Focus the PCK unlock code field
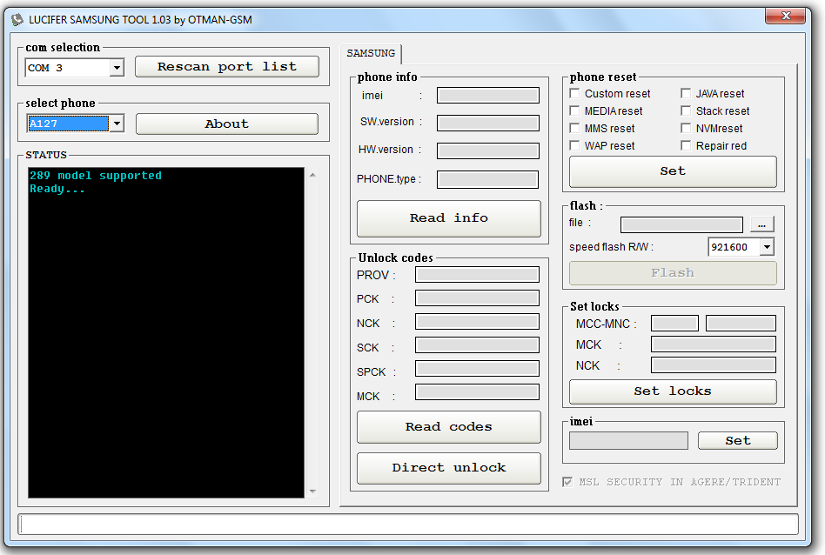The height and width of the screenshot is (555, 825). pos(477,298)
